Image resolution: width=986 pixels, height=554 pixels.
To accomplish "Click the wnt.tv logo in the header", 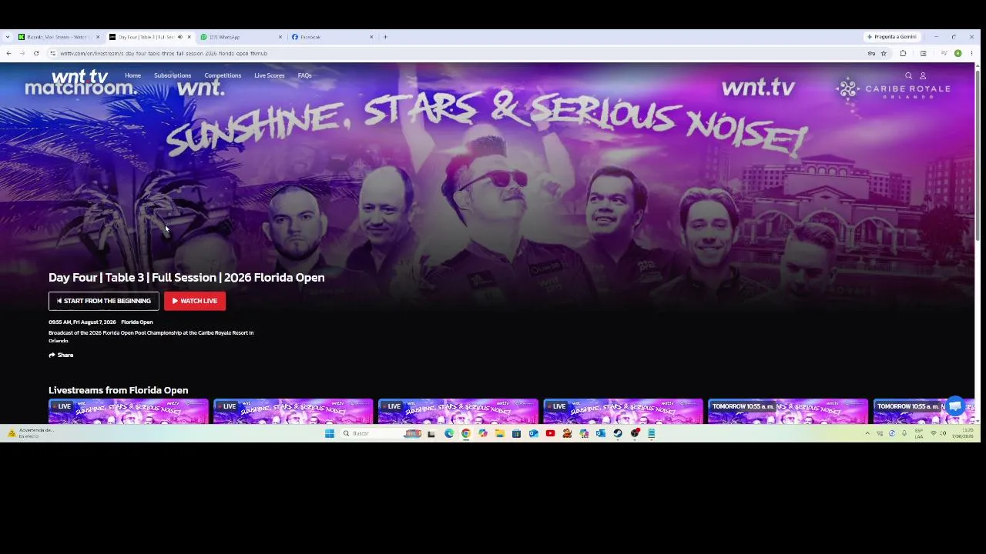I will click(79, 76).
